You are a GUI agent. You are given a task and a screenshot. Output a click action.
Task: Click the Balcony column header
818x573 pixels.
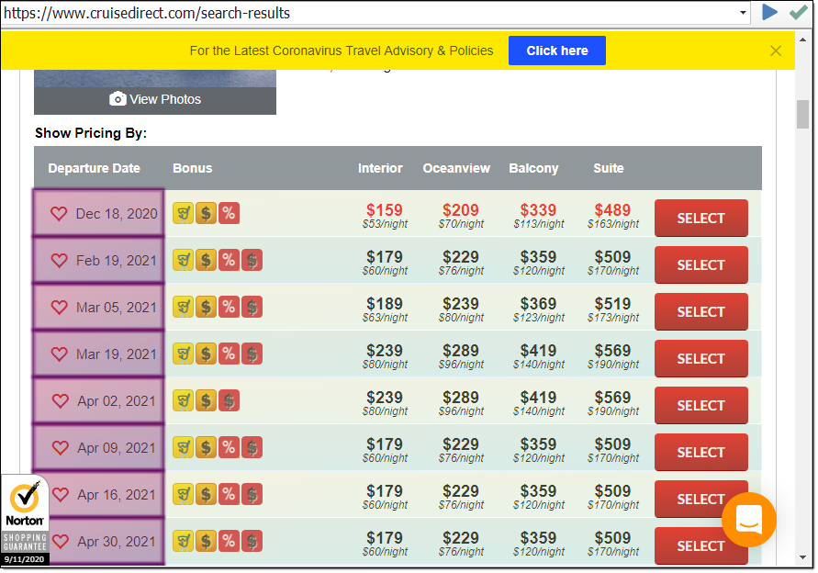coord(533,168)
